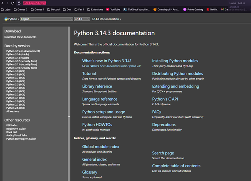Open the YouTube bookmark
The height and width of the screenshot is (181, 251).
[113, 9]
